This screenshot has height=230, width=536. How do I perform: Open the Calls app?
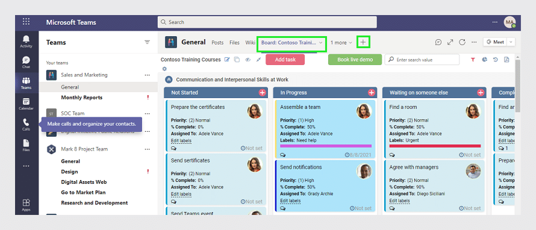coord(26,125)
